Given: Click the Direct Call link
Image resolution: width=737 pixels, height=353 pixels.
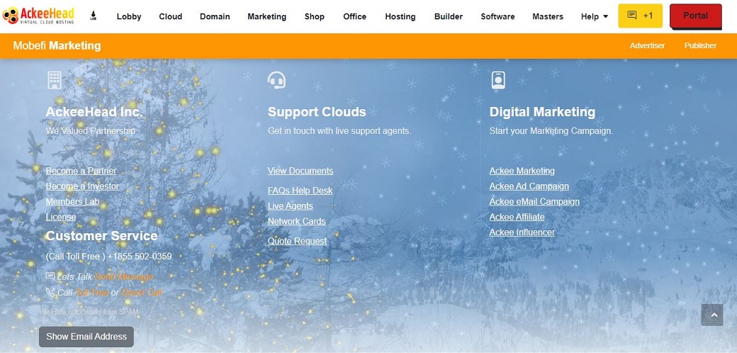Looking at the screenshot, I should (142, 292).
